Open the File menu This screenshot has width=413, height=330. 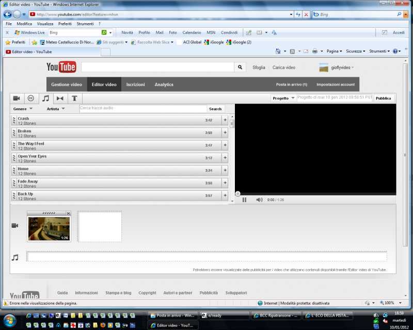[x=9, y=24]
